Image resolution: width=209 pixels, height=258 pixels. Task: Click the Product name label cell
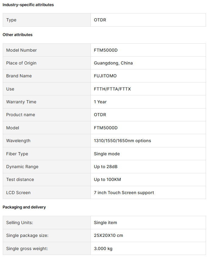click(x=47, y=115)
